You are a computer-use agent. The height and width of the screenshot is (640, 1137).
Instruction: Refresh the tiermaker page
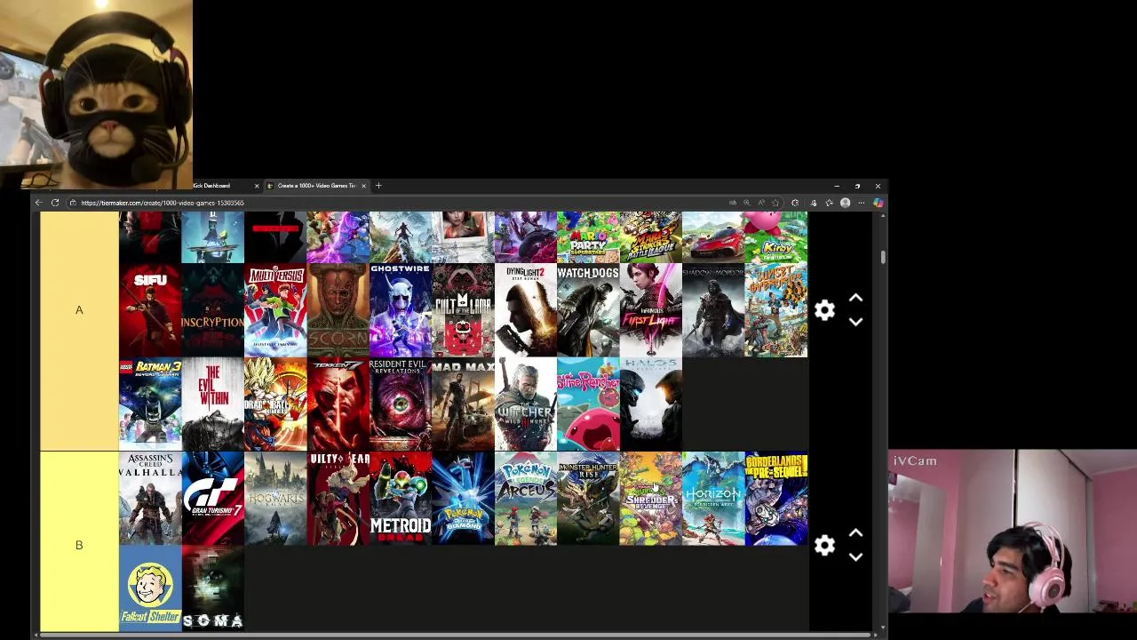click(x=55, y=203)
